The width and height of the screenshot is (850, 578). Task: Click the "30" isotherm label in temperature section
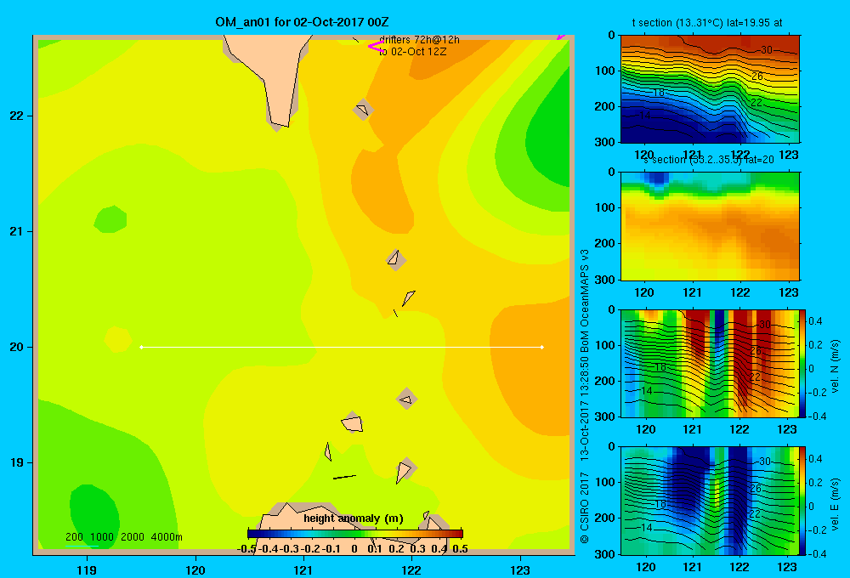766,50
